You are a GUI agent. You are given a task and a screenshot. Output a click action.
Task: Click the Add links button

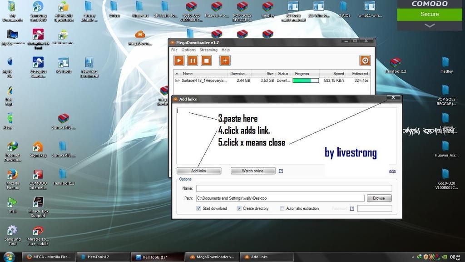tap(198, 171)
